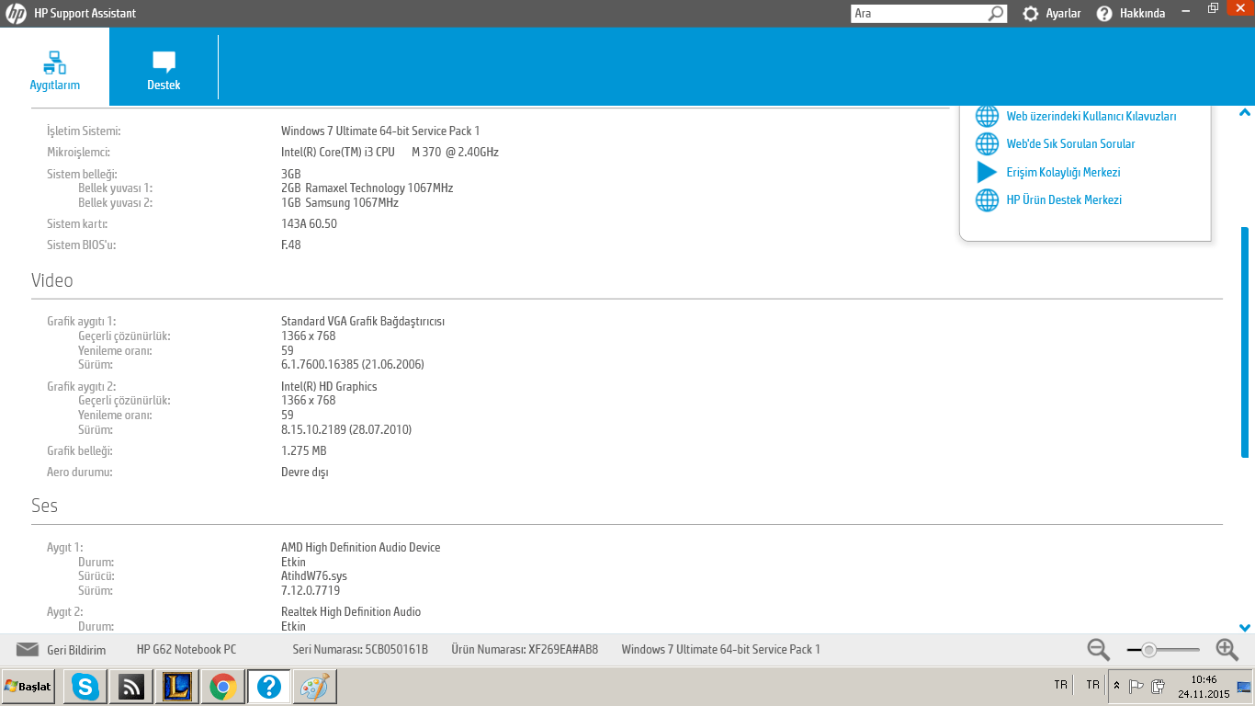
Task: Click the BIOS version "F.48"
Action: coord(291,245)
